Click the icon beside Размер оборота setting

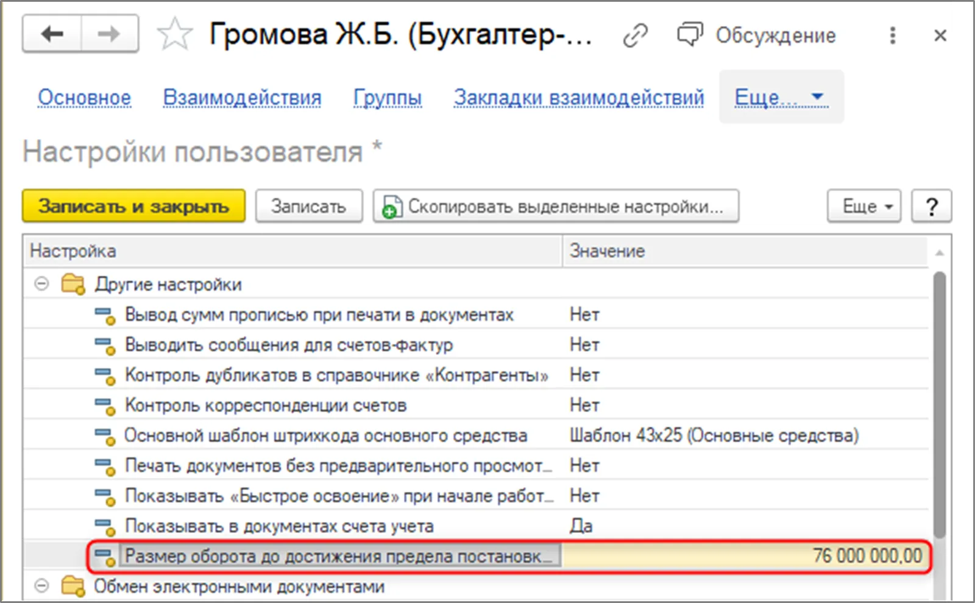[105, 556]
